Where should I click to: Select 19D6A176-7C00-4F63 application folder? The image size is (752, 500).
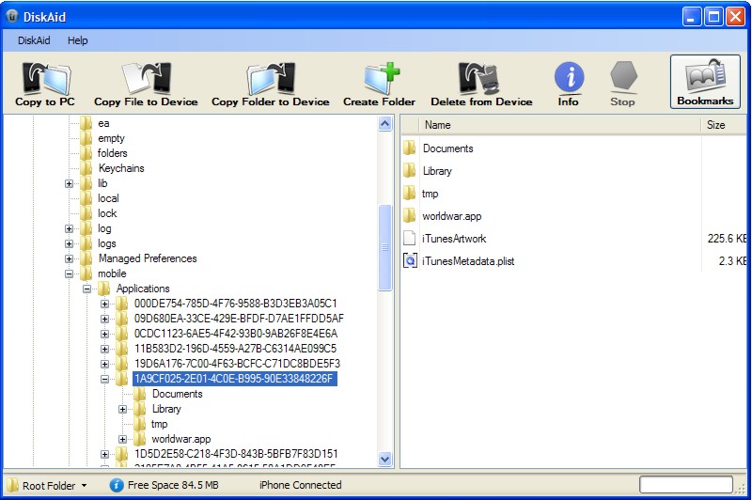[x=237, y=364]
